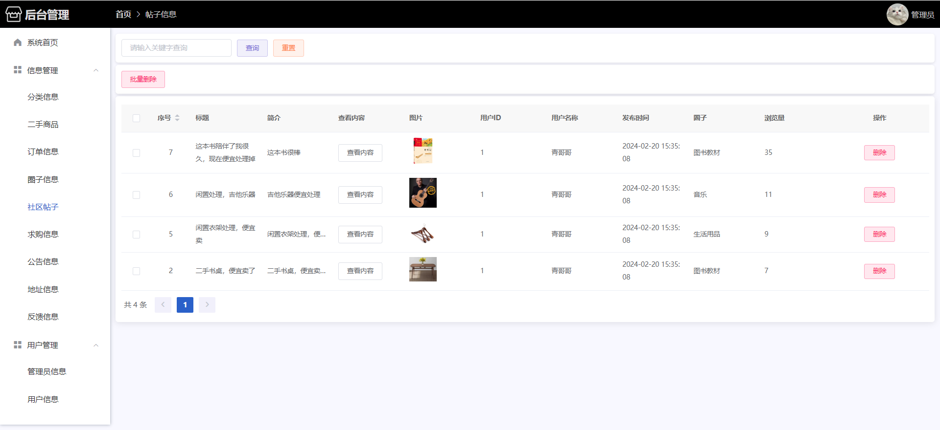Click the view count 35

tap(768, 153)
